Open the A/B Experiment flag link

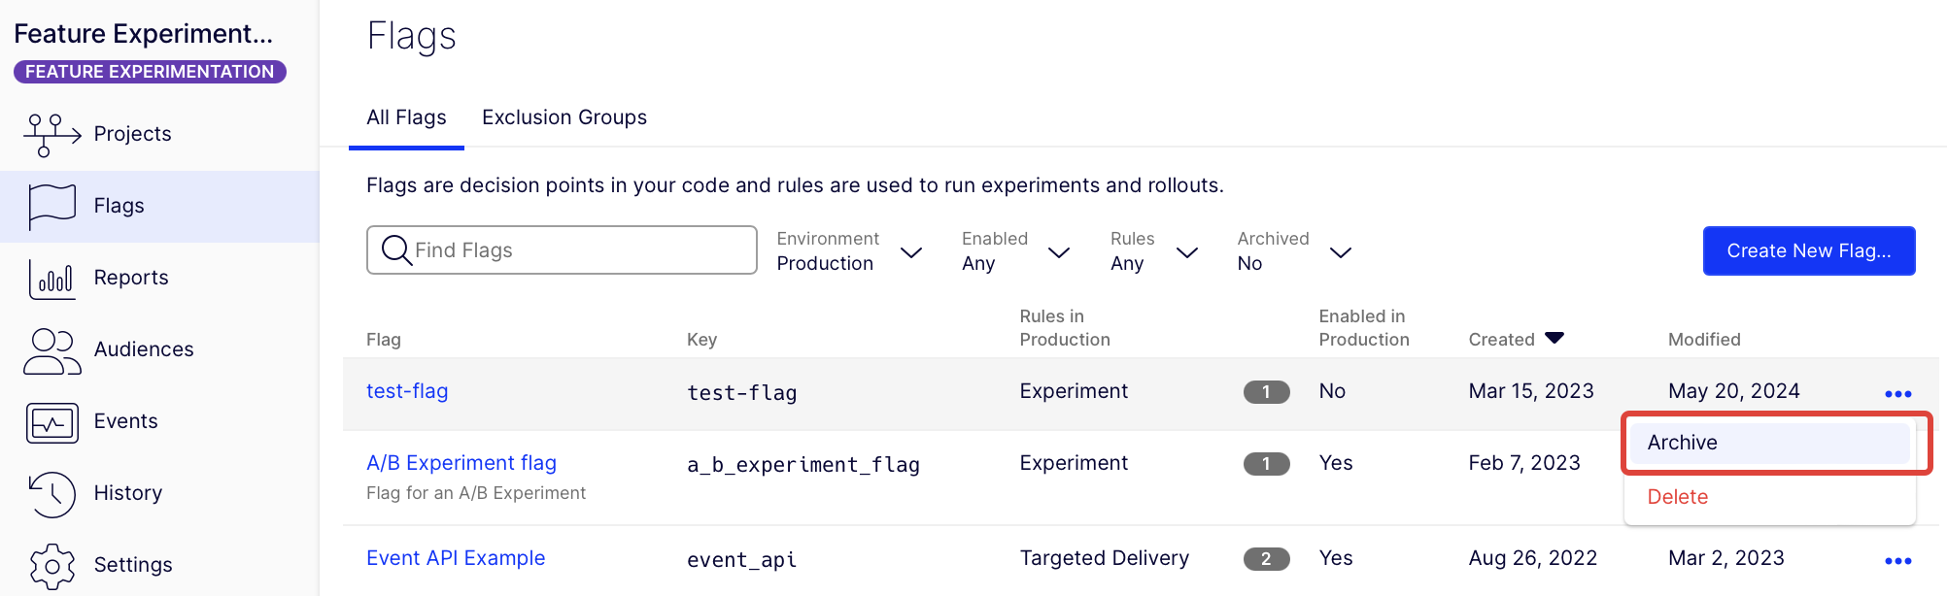[461, 463]
